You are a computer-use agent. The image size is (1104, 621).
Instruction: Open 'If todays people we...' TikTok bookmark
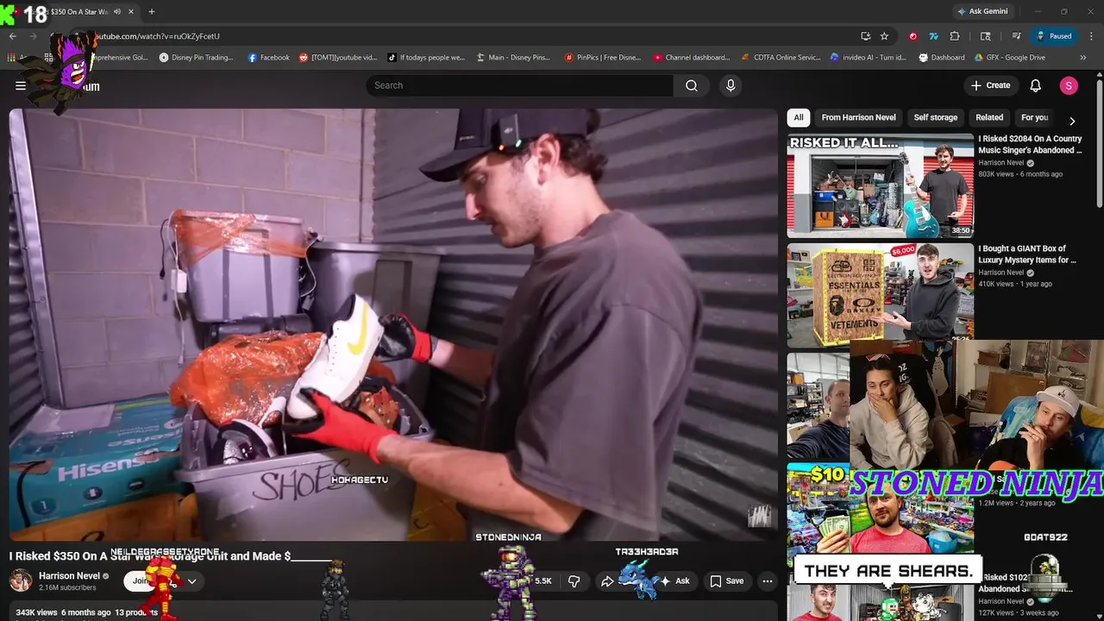click(427, 58)
